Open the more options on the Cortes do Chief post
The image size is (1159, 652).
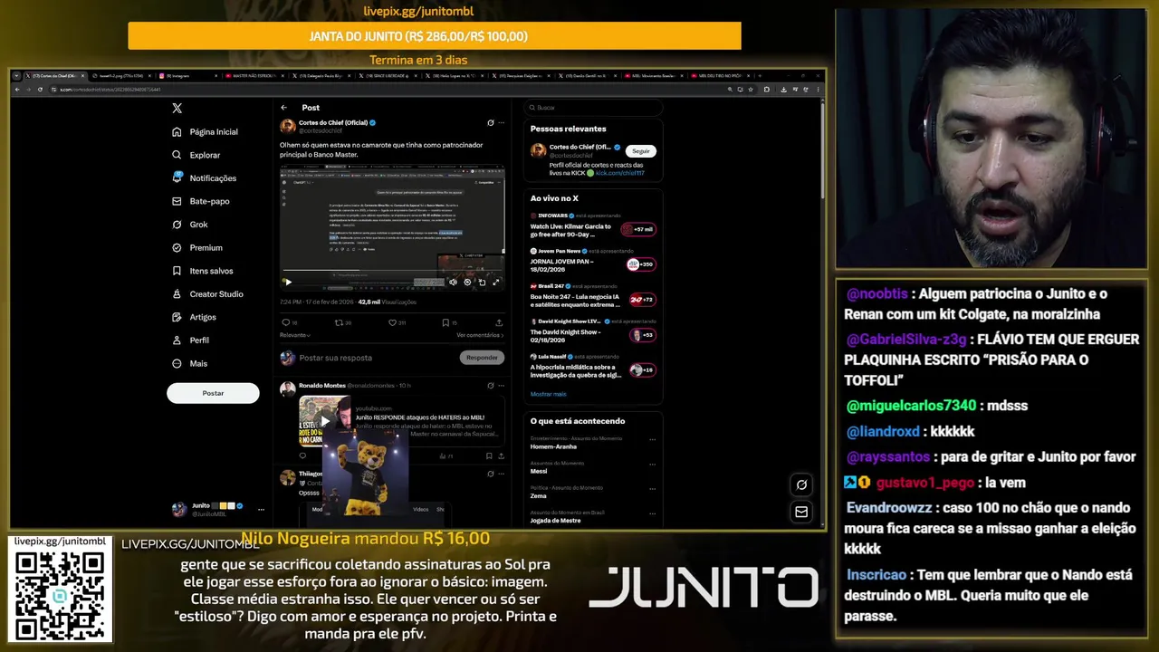pyautogui.click(x=501, y=123)
